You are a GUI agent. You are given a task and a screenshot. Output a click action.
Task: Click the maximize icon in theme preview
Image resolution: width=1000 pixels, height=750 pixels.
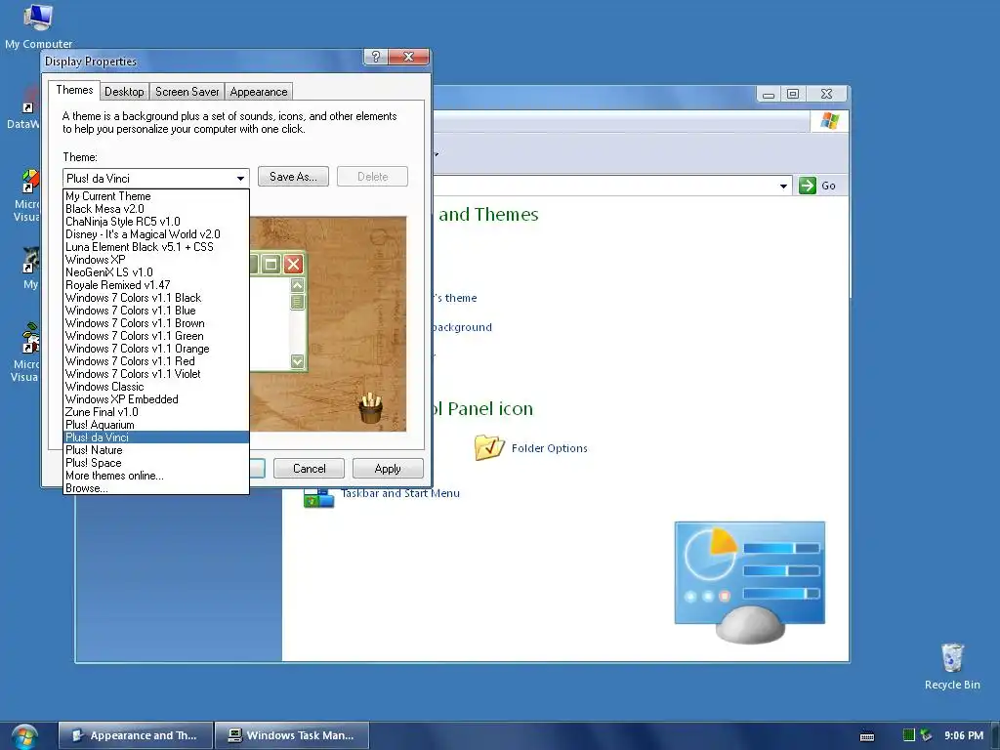[271, 264]
